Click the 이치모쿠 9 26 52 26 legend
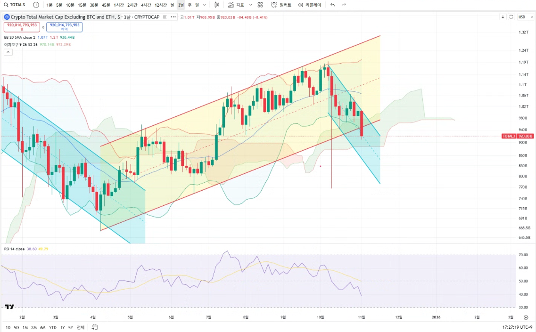The height and width of the screenshot is (332, 536). coord(21,44)
